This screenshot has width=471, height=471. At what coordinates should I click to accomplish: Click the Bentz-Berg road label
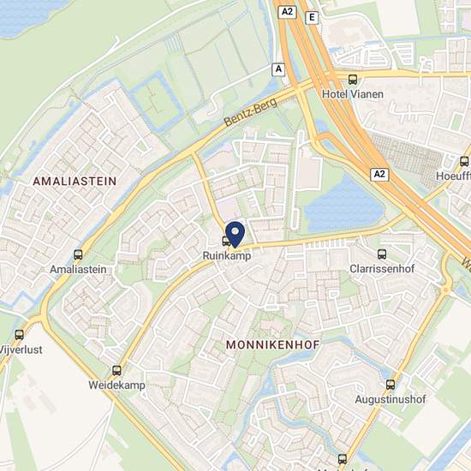point(251,111)
